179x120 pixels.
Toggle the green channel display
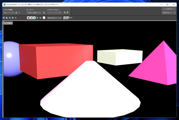(31, 18)
